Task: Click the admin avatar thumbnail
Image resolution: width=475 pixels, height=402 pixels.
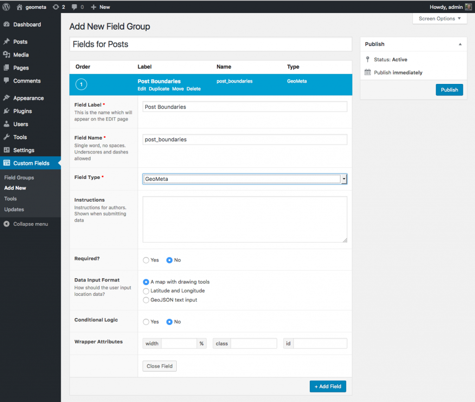Action: (468, 7)
